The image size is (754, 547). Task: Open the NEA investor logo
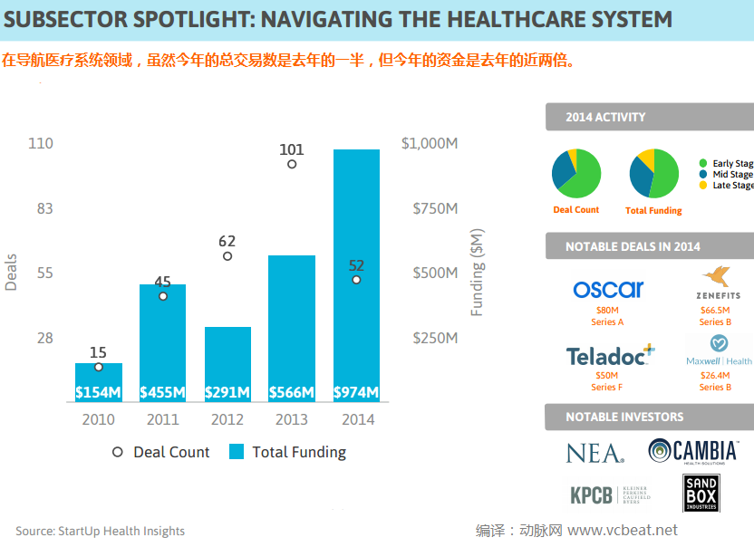[595, 453]
